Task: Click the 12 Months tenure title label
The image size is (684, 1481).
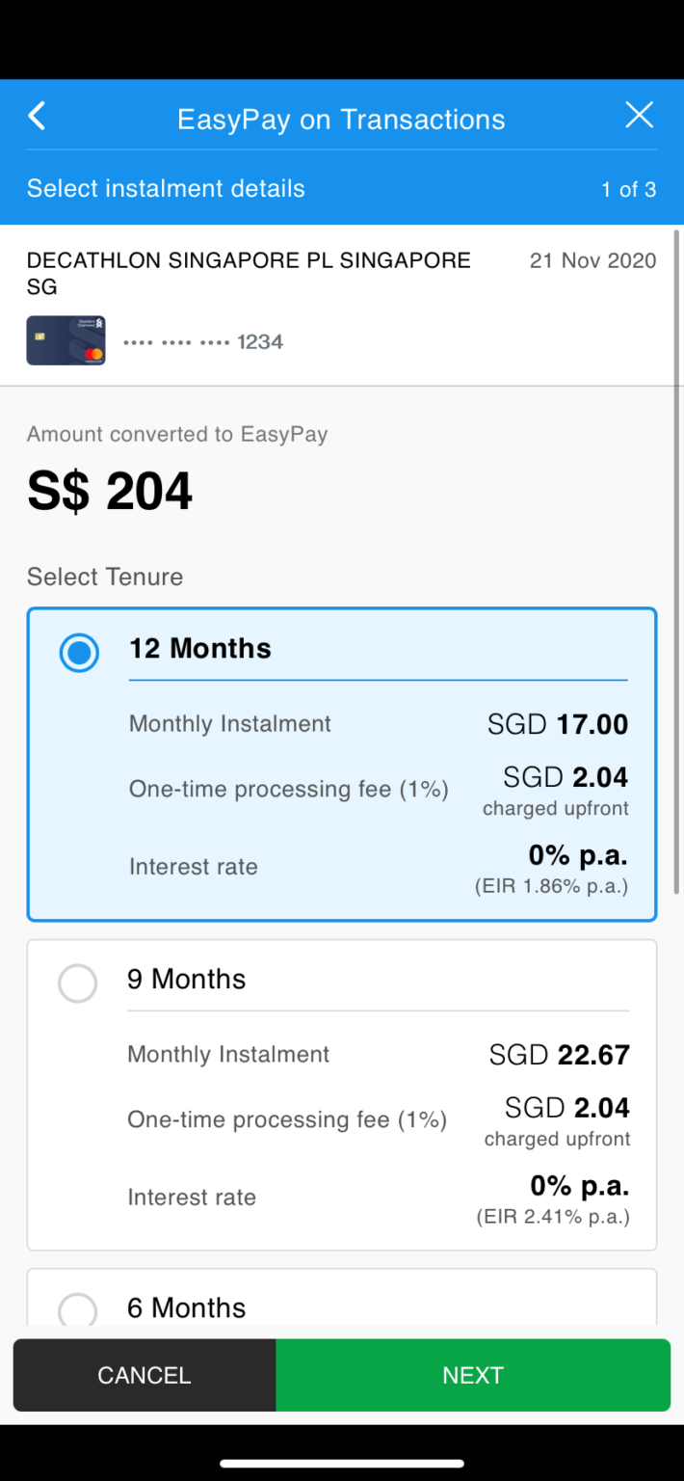Action: pos(199,648)
